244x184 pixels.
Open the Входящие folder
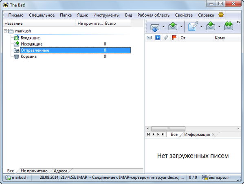point(30,38)
